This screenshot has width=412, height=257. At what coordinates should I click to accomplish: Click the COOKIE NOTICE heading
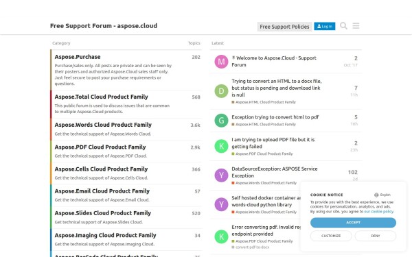[326, 195]
